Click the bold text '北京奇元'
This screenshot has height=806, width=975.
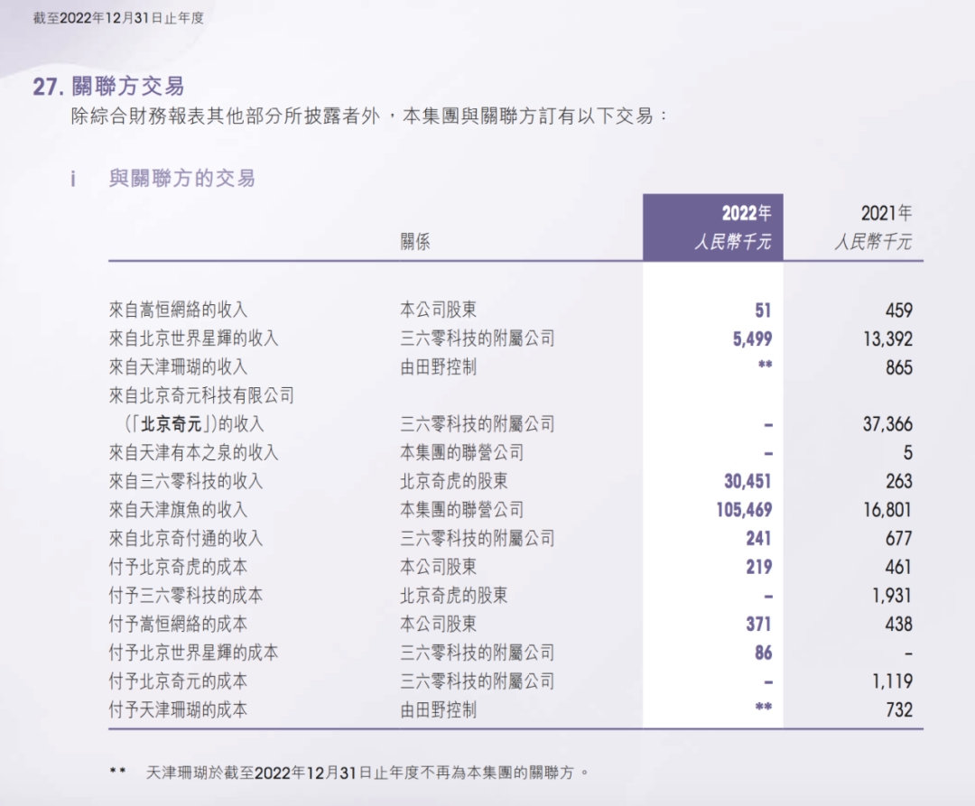click(171, 424)
